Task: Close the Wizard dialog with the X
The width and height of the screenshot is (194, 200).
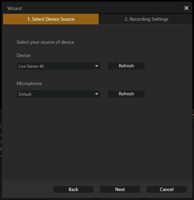Action: (186, 8)
